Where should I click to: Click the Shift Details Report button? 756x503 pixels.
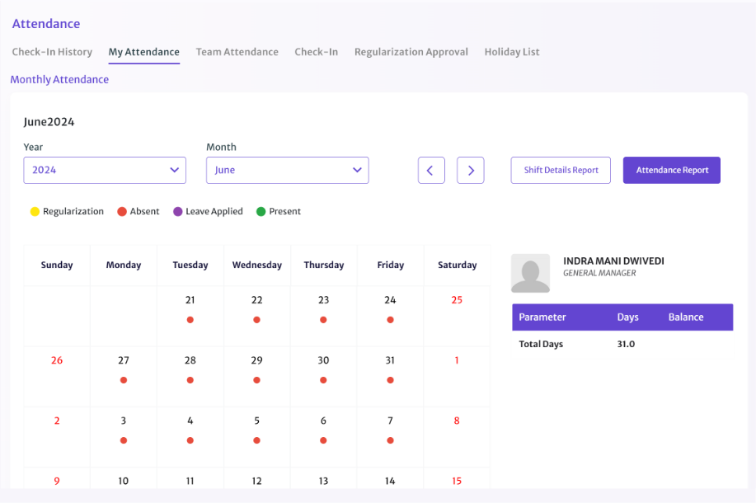click(x=561, y=170)
